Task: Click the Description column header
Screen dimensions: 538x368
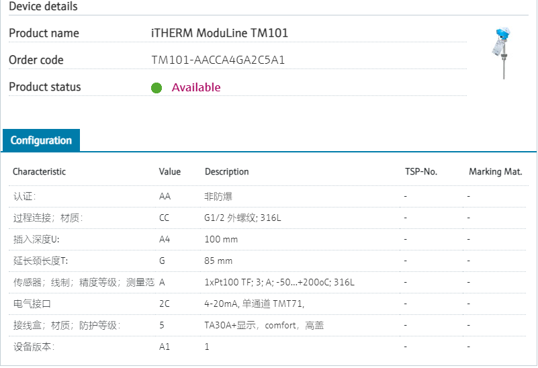Action: [226, 171]
